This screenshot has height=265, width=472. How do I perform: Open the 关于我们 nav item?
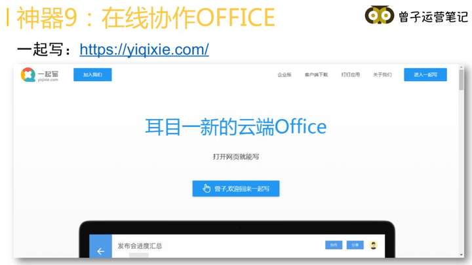coord(382,75)
